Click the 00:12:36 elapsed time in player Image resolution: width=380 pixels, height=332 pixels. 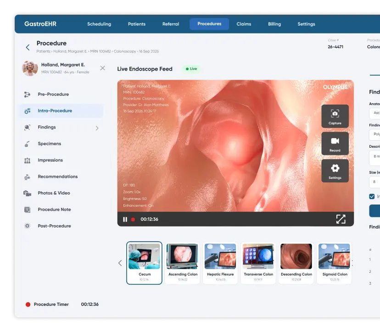(149, 219)
